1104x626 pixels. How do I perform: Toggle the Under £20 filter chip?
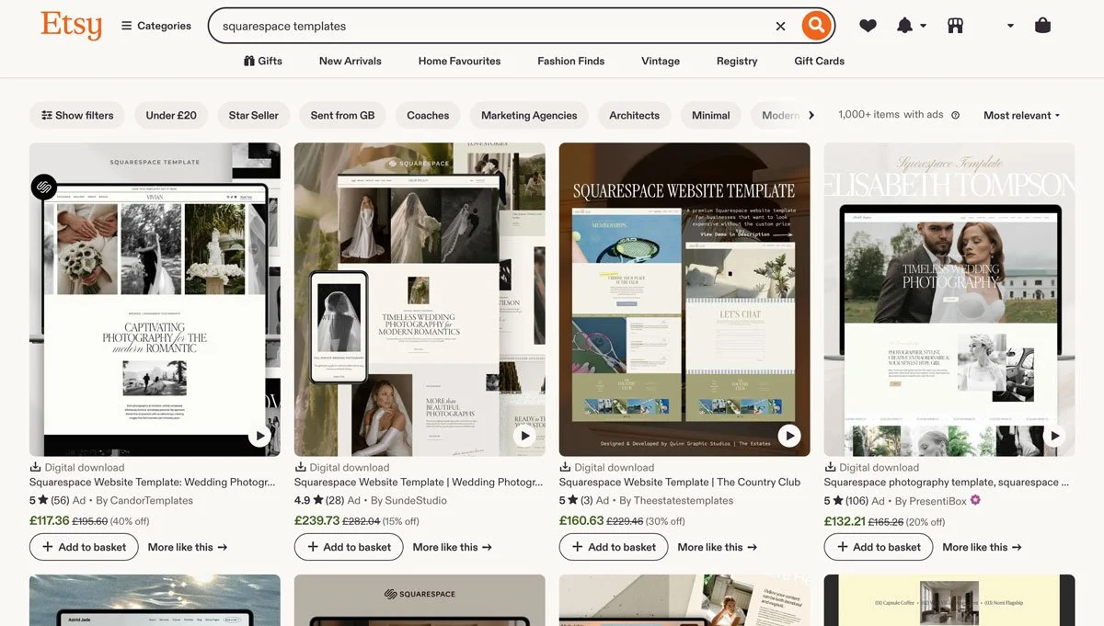[x=171, y=115]
